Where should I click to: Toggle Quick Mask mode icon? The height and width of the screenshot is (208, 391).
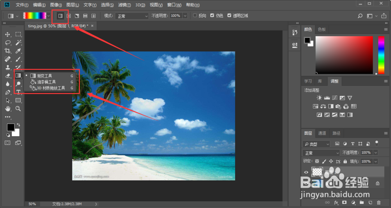8,143
